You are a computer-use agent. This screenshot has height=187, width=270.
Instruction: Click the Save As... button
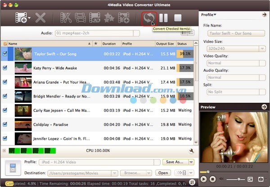point(175,162)
